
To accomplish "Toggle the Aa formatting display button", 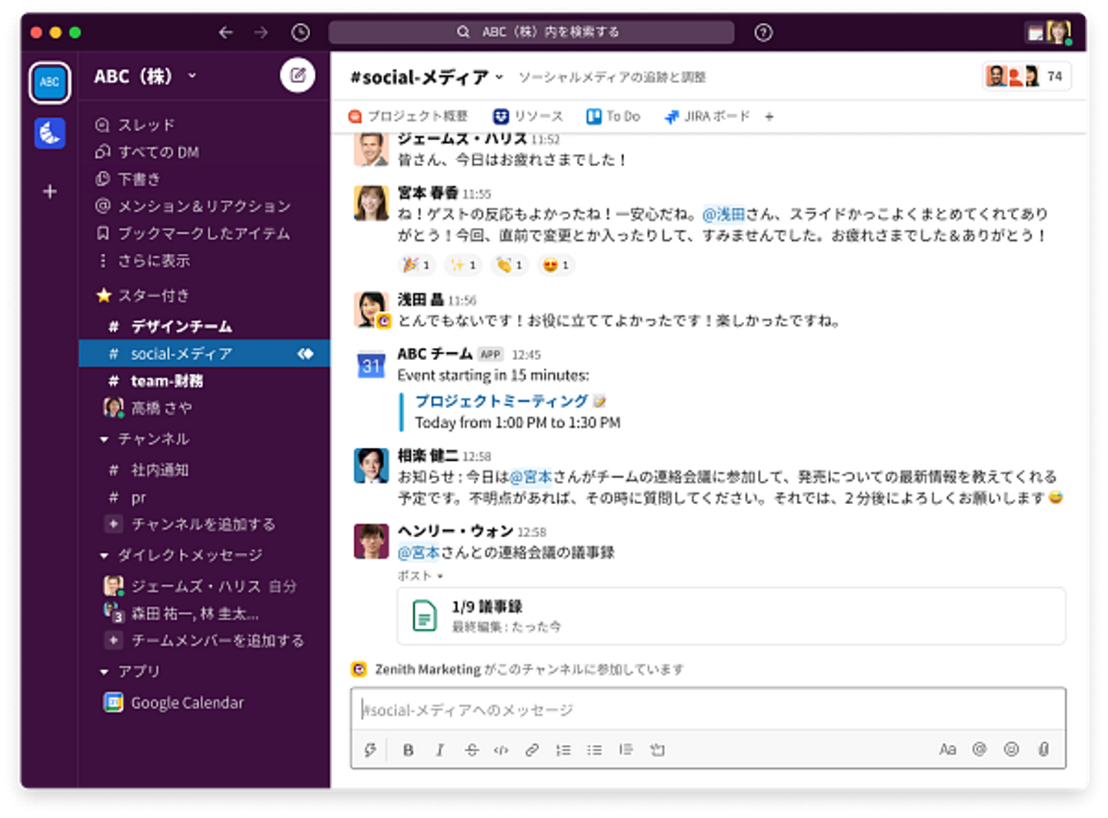I will [947, 750].
